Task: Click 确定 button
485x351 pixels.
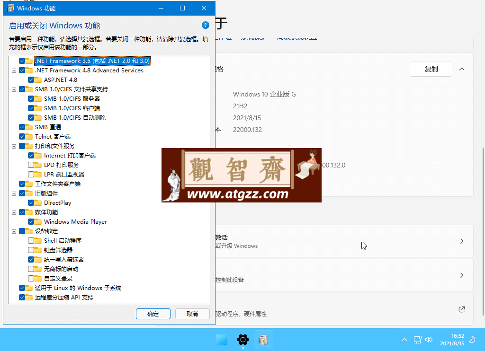Action: (x=153, y=314)
